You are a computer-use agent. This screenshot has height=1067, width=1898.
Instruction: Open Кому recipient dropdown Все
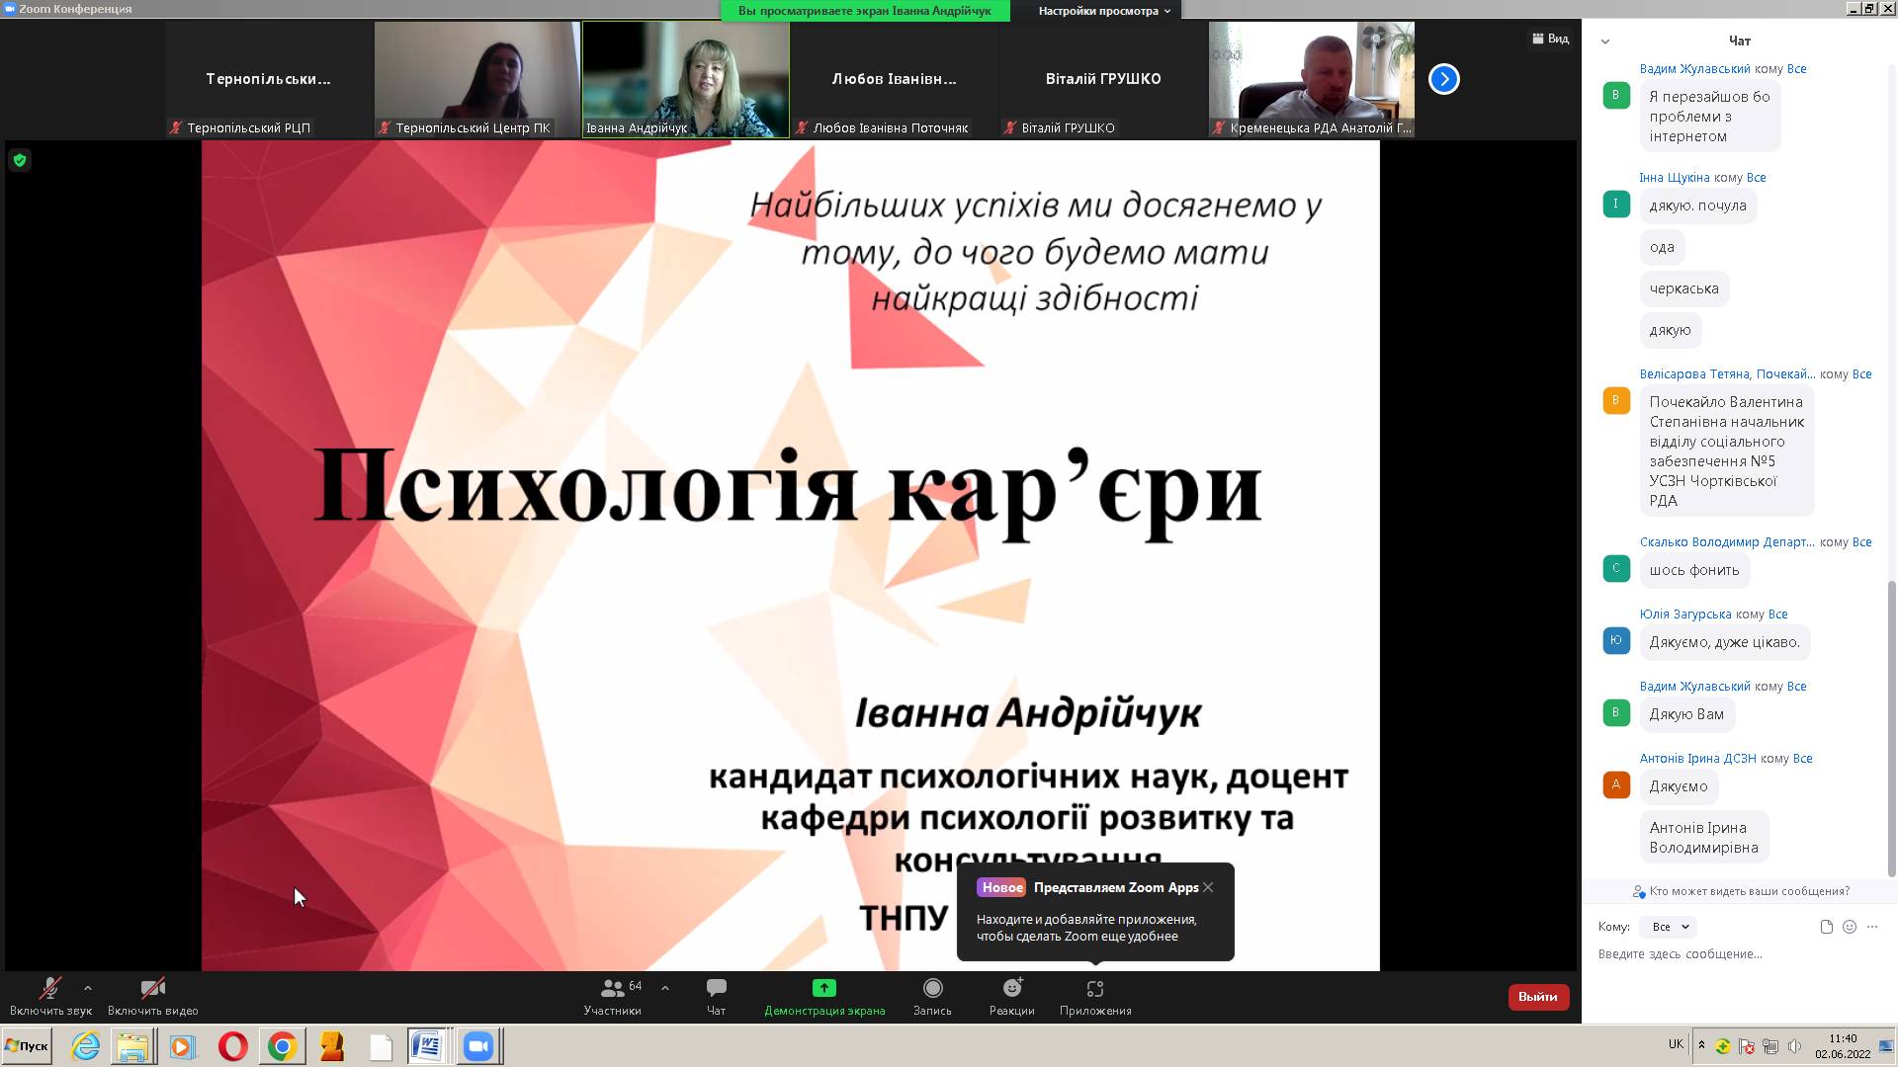(1670, 927)
